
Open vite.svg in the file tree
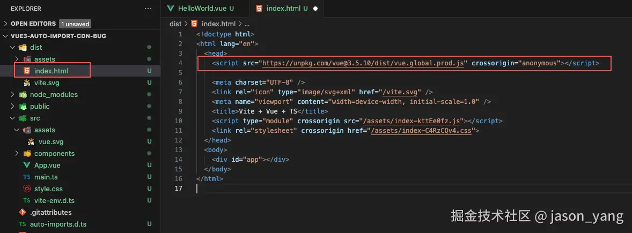(47, 83)
